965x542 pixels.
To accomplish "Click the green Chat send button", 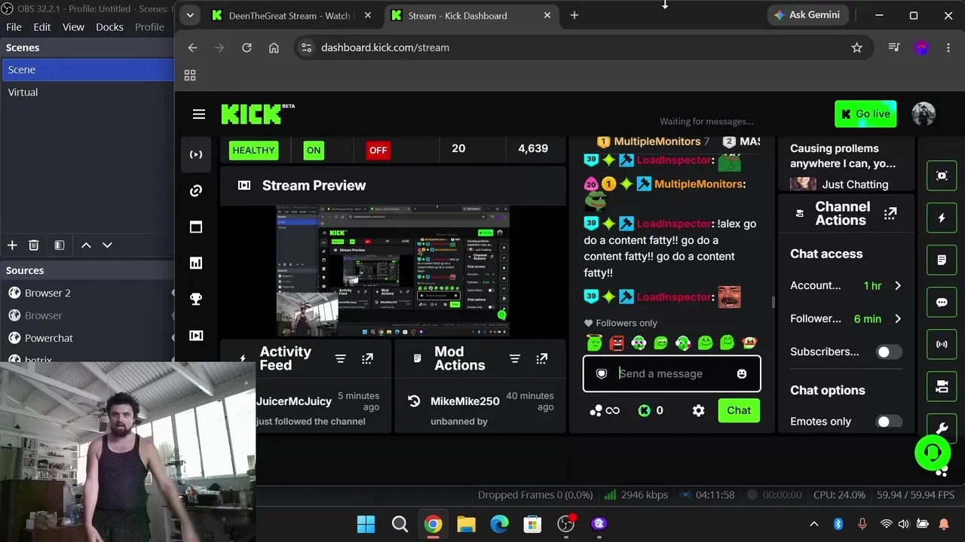I will pyautogui.click(x=739, y=410).
